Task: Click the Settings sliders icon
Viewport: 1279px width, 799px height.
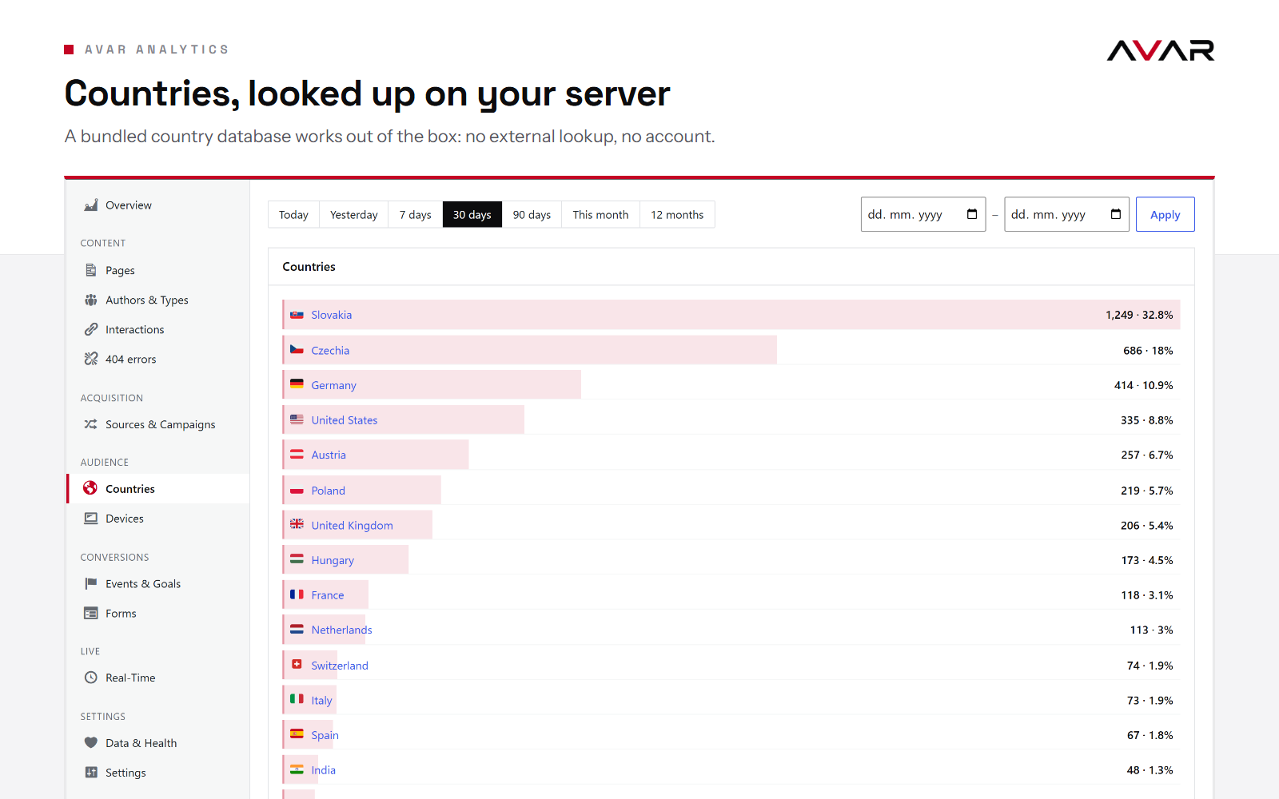Action: 91,772
